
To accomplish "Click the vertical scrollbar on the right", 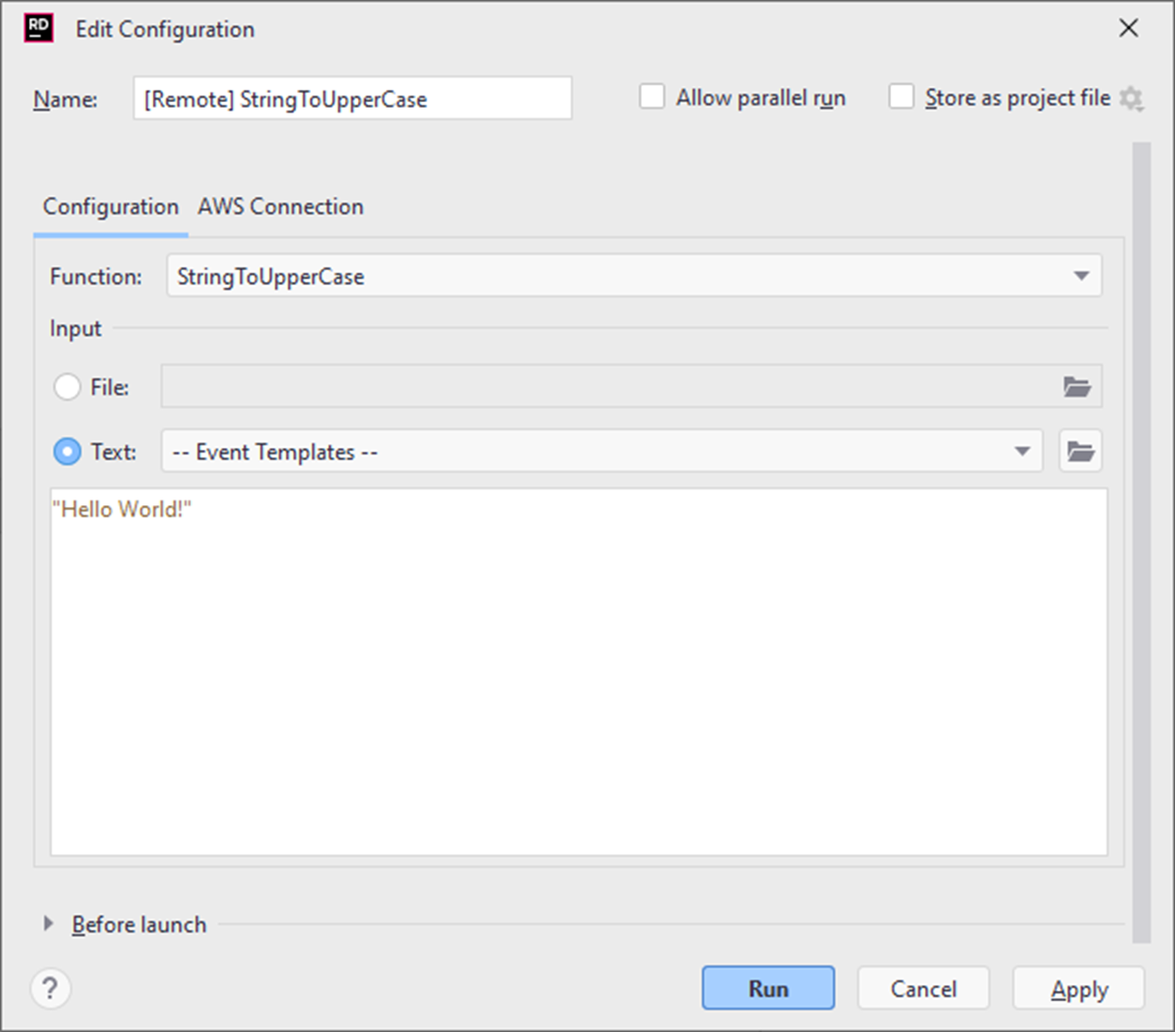I will 1140,542.
